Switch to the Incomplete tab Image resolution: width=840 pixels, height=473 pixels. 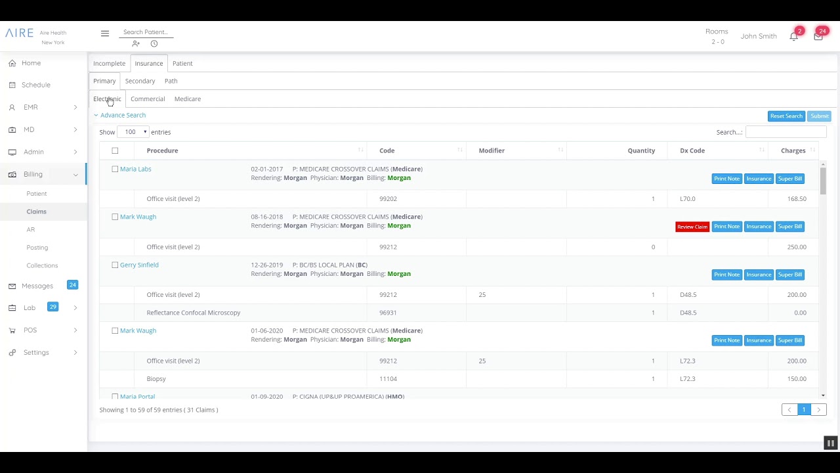(109, 63)
